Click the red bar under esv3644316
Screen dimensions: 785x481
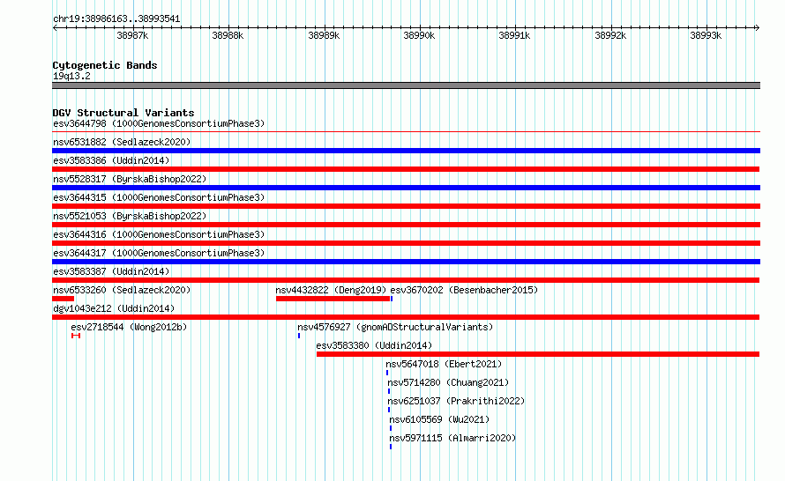(x=406, y=243)
